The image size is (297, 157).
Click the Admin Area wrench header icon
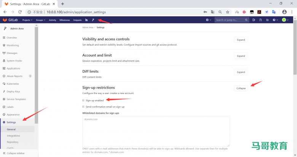5,28
